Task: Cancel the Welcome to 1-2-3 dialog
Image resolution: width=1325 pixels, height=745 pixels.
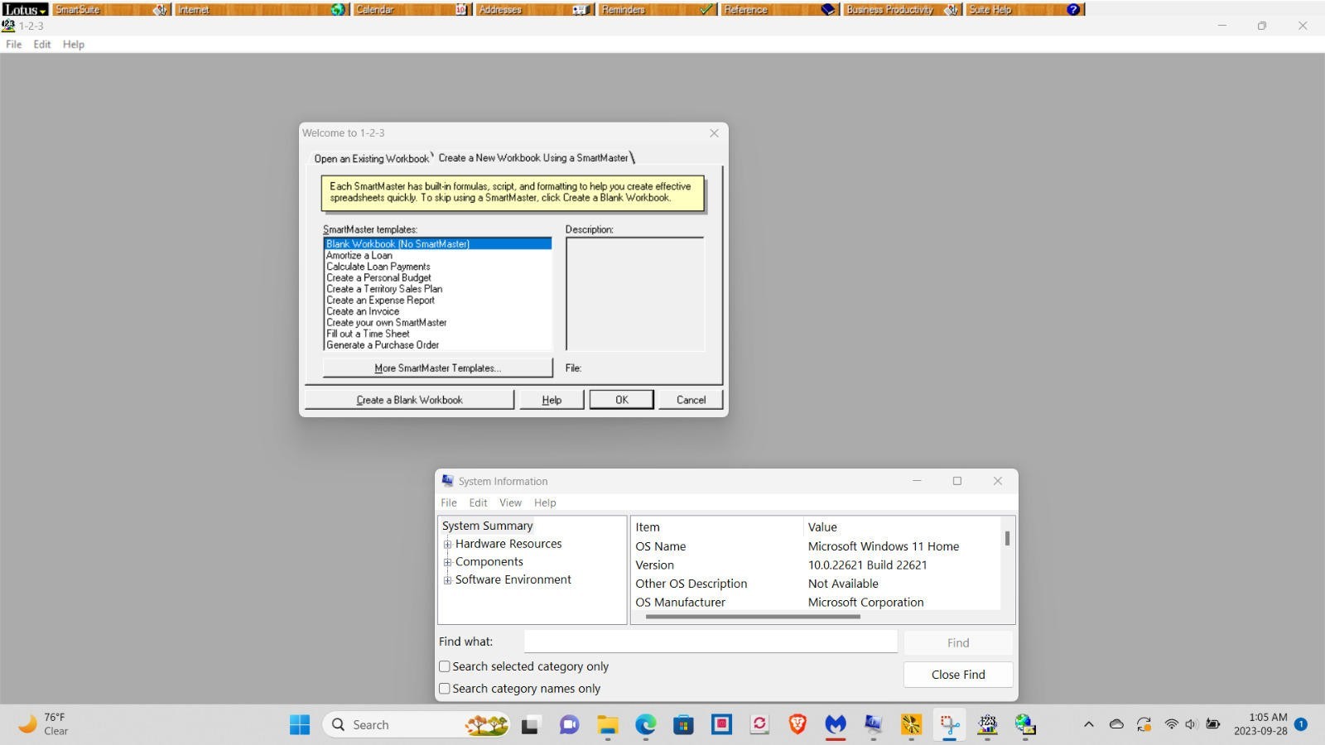Action: tap(691, 400)
